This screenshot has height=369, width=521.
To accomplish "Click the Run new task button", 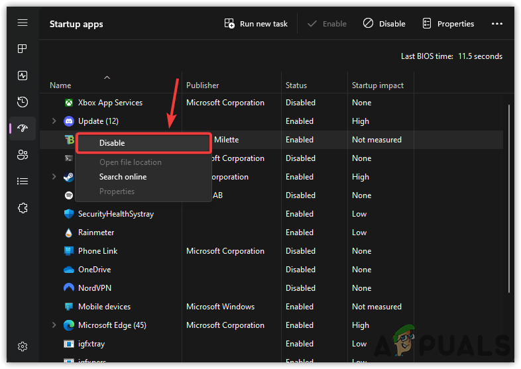I will [256, 24].
